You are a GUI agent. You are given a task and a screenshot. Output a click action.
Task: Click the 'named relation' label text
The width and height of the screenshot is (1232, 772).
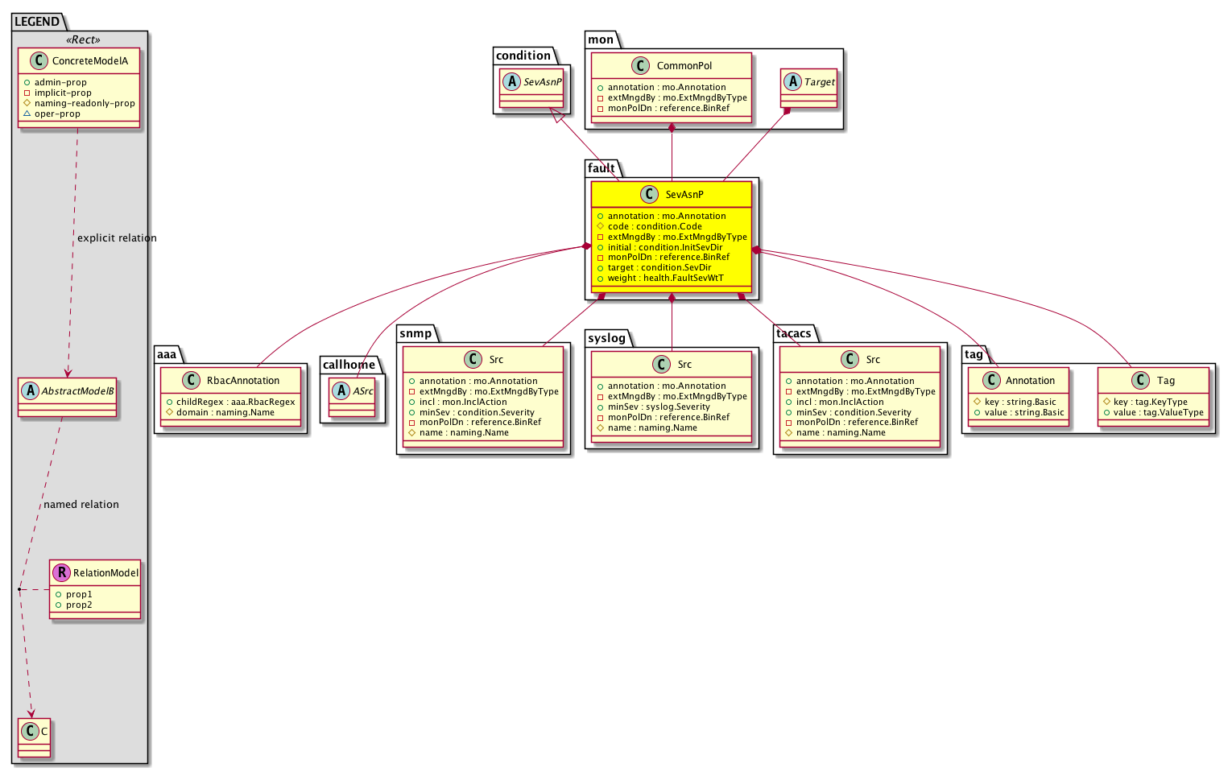pos(81,505)
